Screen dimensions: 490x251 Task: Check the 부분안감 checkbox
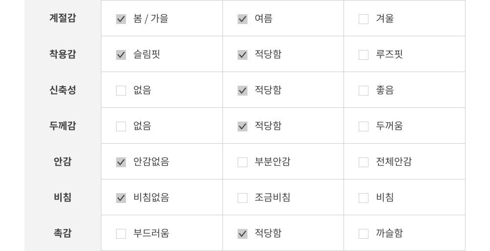click(x=243, y=162)
